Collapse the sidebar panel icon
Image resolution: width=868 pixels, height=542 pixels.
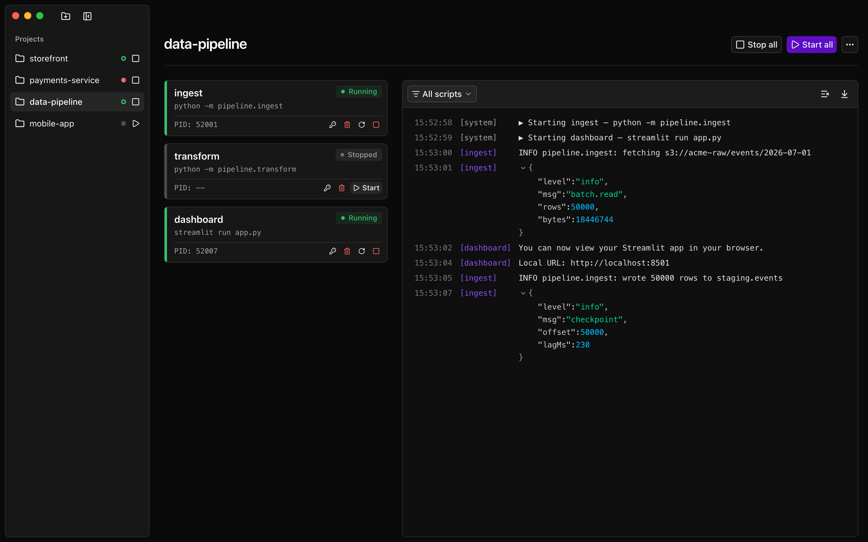tap(87, 16)
